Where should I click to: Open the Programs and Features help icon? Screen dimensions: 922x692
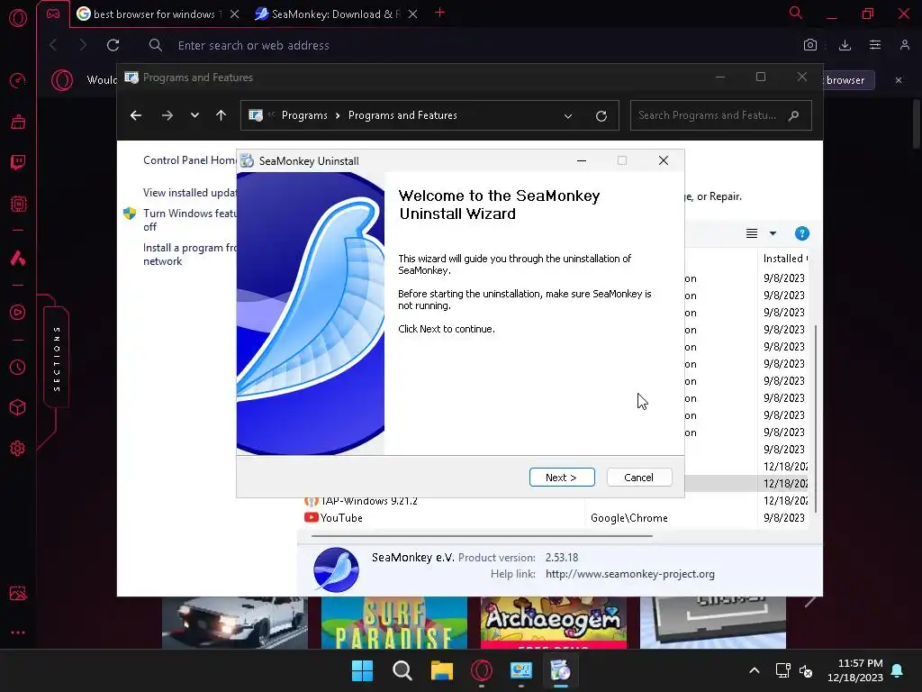(802, 233)
